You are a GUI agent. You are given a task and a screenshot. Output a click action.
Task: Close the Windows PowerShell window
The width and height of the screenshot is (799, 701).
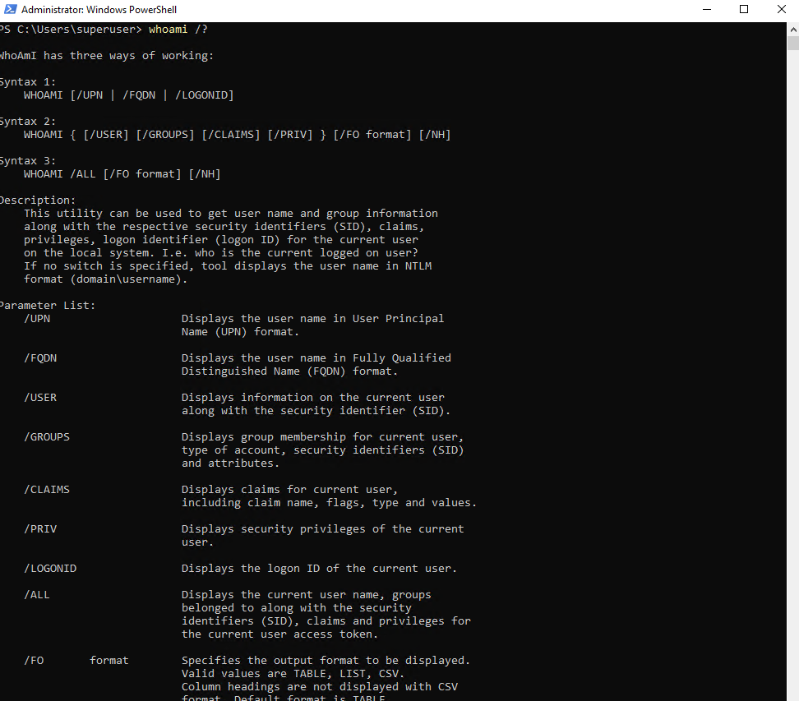coord(781,9)
